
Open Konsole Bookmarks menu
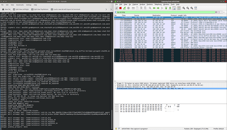click(20, 5)
